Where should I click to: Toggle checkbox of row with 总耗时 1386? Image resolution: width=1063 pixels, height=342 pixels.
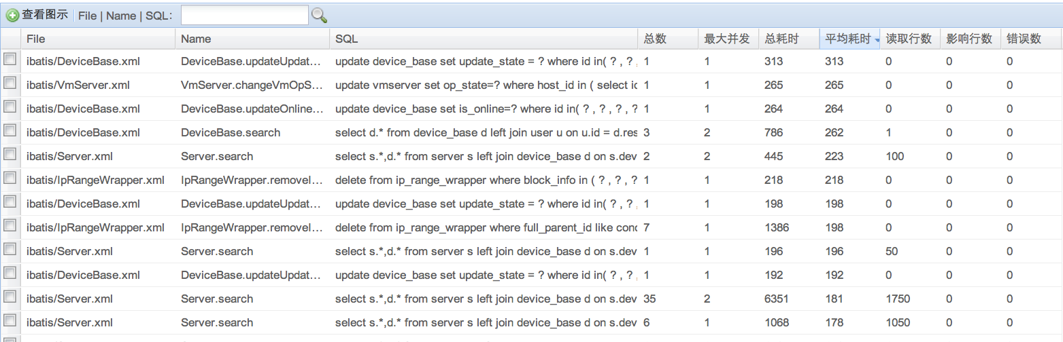(x=10, y=227)
